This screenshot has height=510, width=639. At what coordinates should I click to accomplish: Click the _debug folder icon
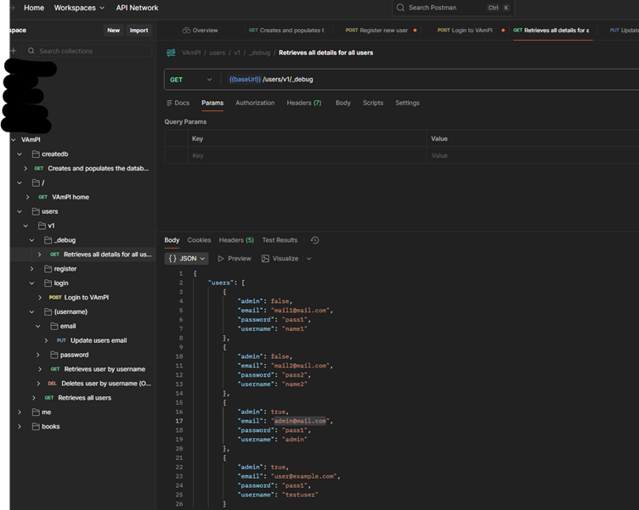[x=48, y=240]
